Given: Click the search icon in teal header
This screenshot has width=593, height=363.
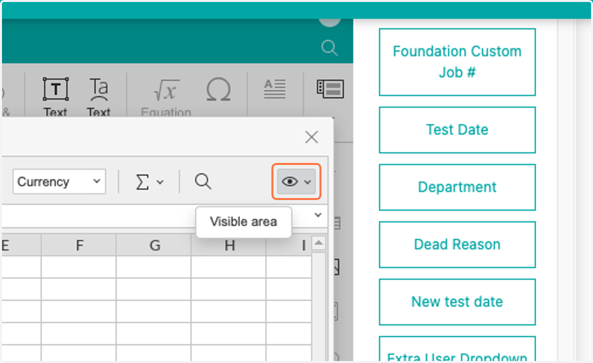Looking at the screenshot, I should tap(330, 48).
